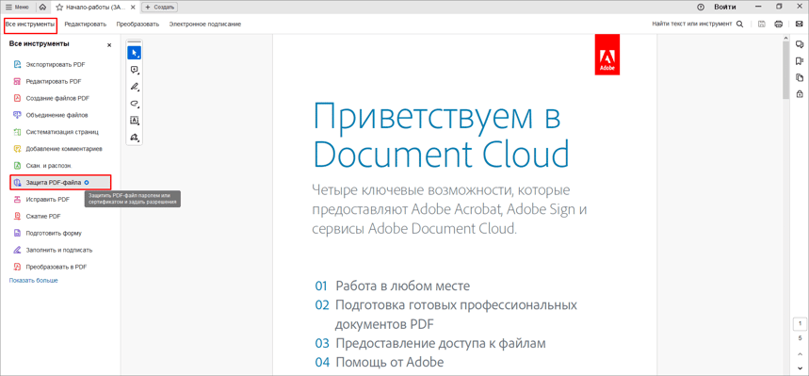Click the Save floppy disk icon
Image resolution: width=809 pixels, height=376 pixels.
(x=762, y=24)
